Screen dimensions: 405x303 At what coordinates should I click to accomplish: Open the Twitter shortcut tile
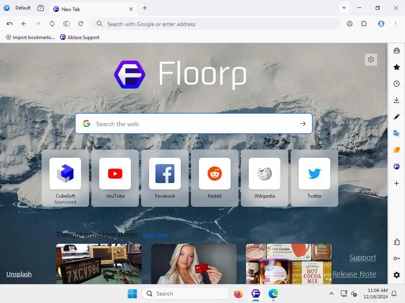click(314, 178)
